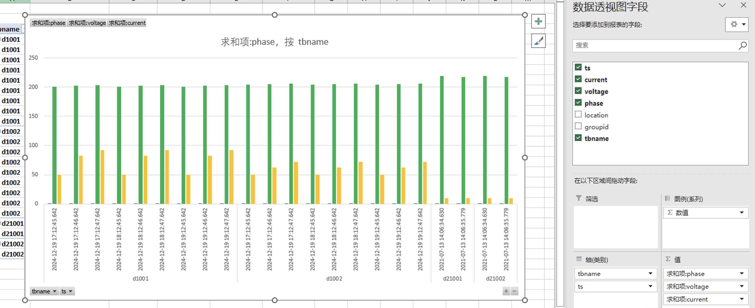Screen dimensions: 755x308
Task: Uncheck the current field checkbox
Action: coord(578,79)
